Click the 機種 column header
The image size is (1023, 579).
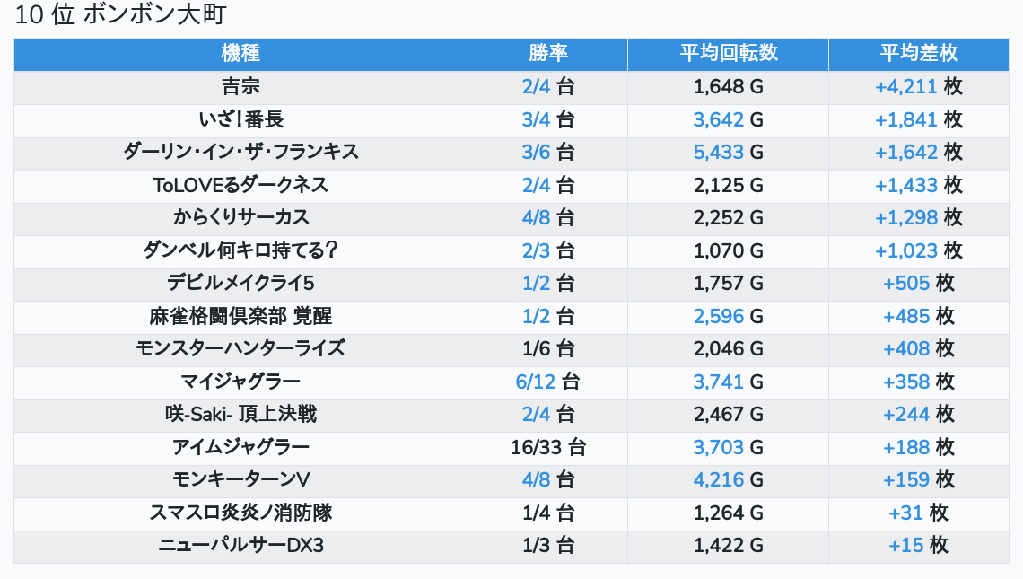click(240, 54)
